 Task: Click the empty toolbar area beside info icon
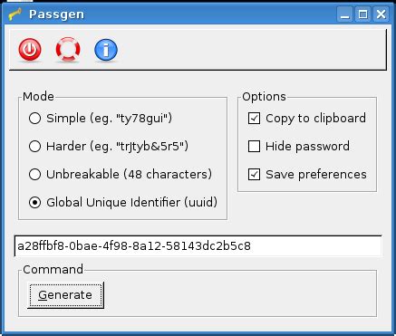(x=251, y=50)
